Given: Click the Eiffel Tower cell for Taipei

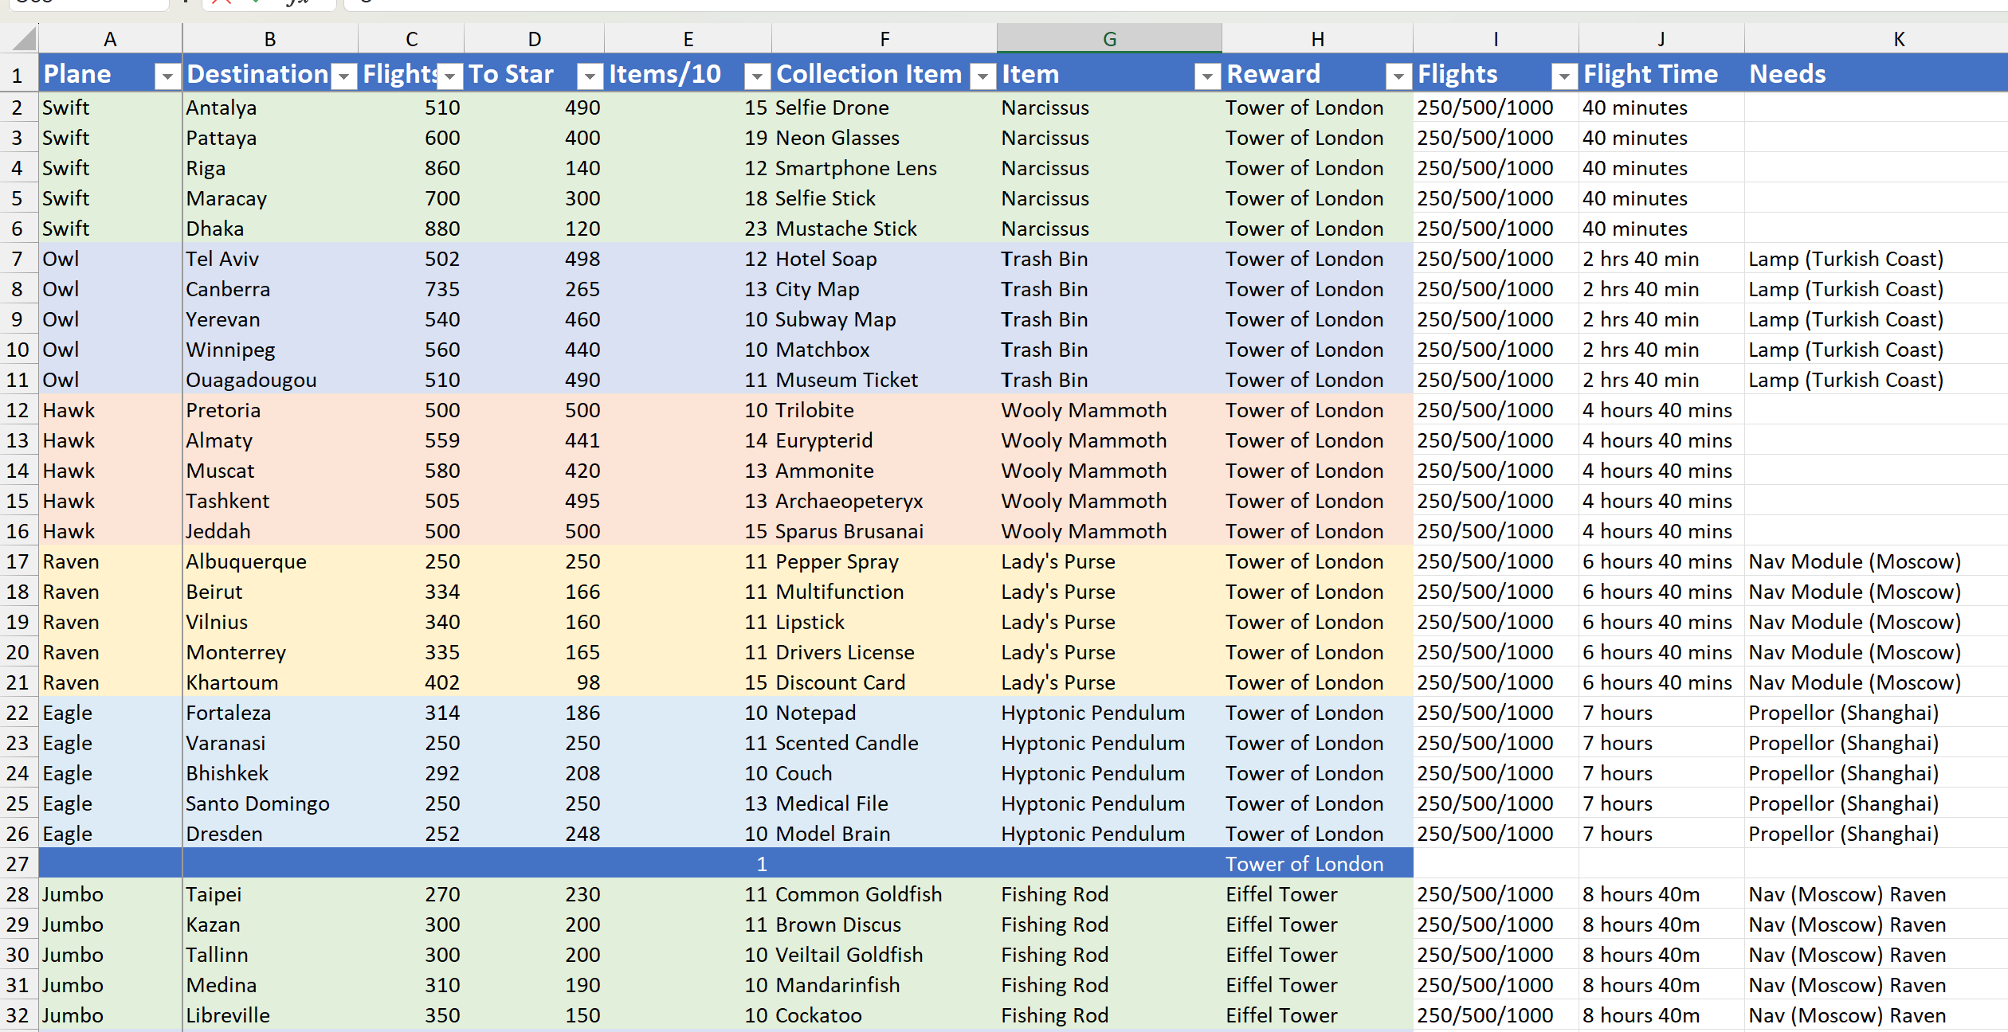Looking at the screenshot, I should (x=1317, y=894).
